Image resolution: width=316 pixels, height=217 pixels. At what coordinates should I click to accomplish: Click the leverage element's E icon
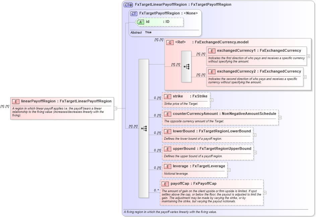[x=168, y=166]
